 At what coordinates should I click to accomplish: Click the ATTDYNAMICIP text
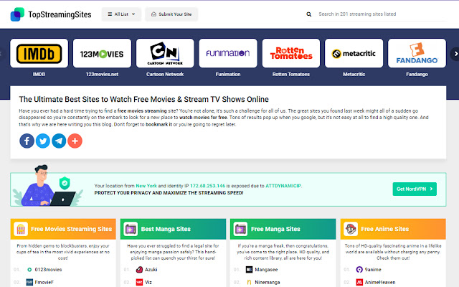(x=283, y=186)
